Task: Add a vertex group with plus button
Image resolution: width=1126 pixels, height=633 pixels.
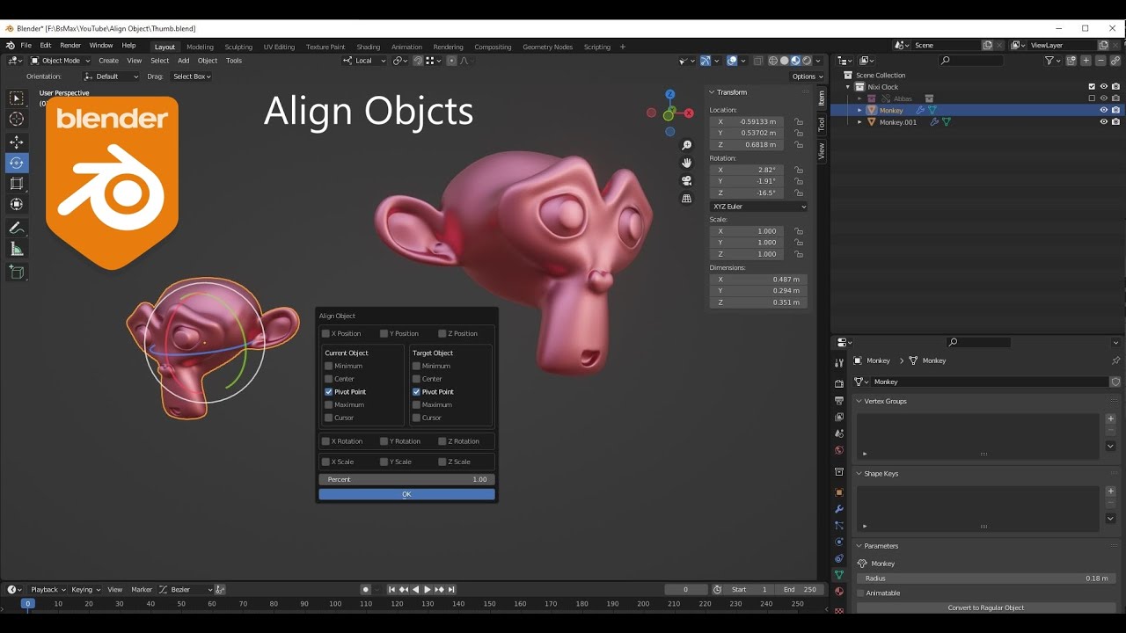Action: [x=1110, y=418]
